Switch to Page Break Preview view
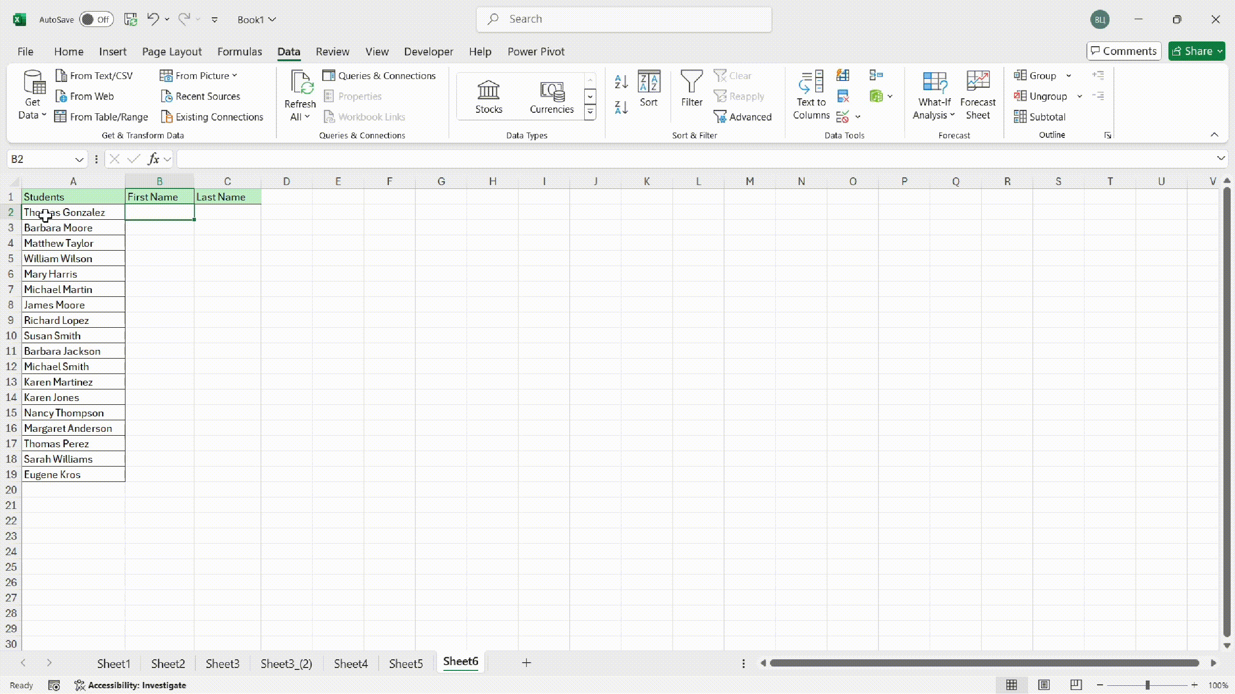Image resolution: width=1235 pixels, height=694 pixels. coord(1076,685)
